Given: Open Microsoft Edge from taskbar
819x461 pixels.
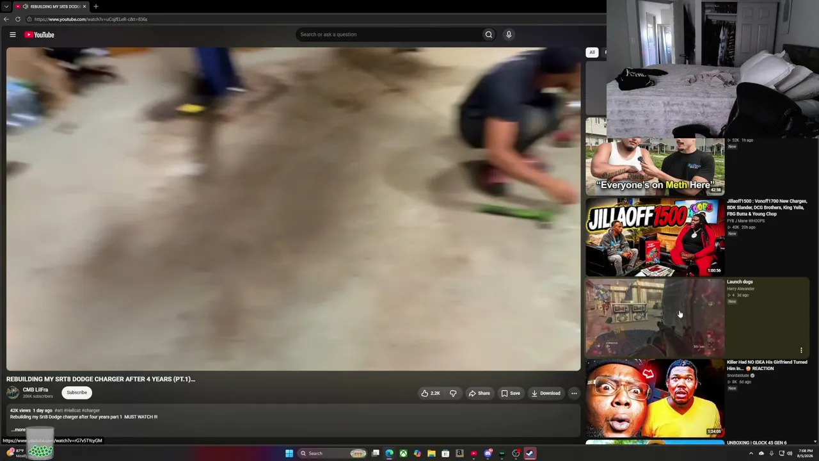Looking at the screenshot, I should tap(390, 453).
